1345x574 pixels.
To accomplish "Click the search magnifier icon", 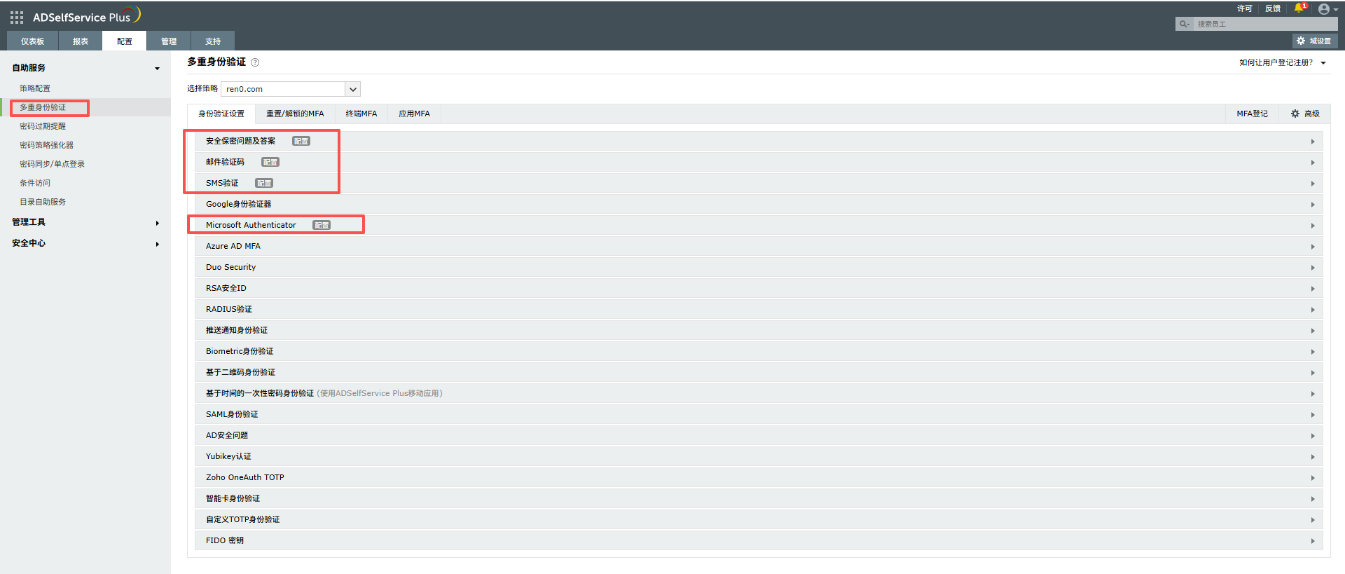I will tap(1184, 24).
